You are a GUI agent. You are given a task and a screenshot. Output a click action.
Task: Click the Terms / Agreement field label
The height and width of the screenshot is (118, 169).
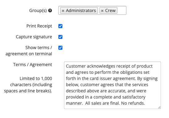33,65
